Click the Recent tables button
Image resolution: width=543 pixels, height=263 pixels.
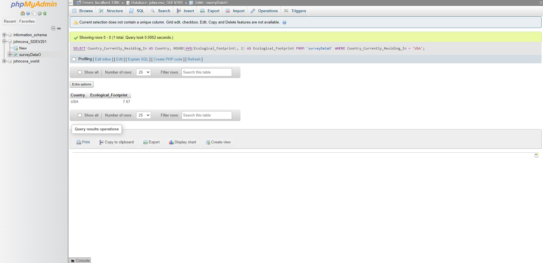coord(10,21)
